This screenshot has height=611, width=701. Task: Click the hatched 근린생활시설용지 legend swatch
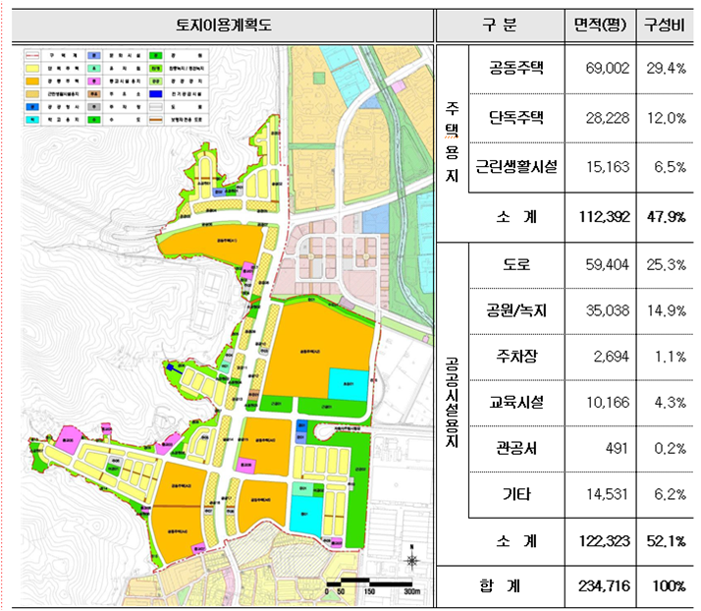32,94
